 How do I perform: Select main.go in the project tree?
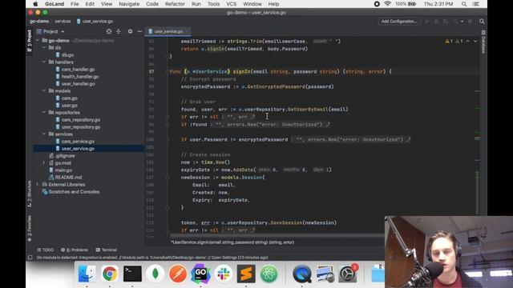tap(63, 170)
